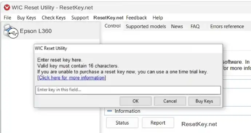Click the ResetKey.net text beside Report
This screenshot has height=133, width=251.
[x=199, y=124]
